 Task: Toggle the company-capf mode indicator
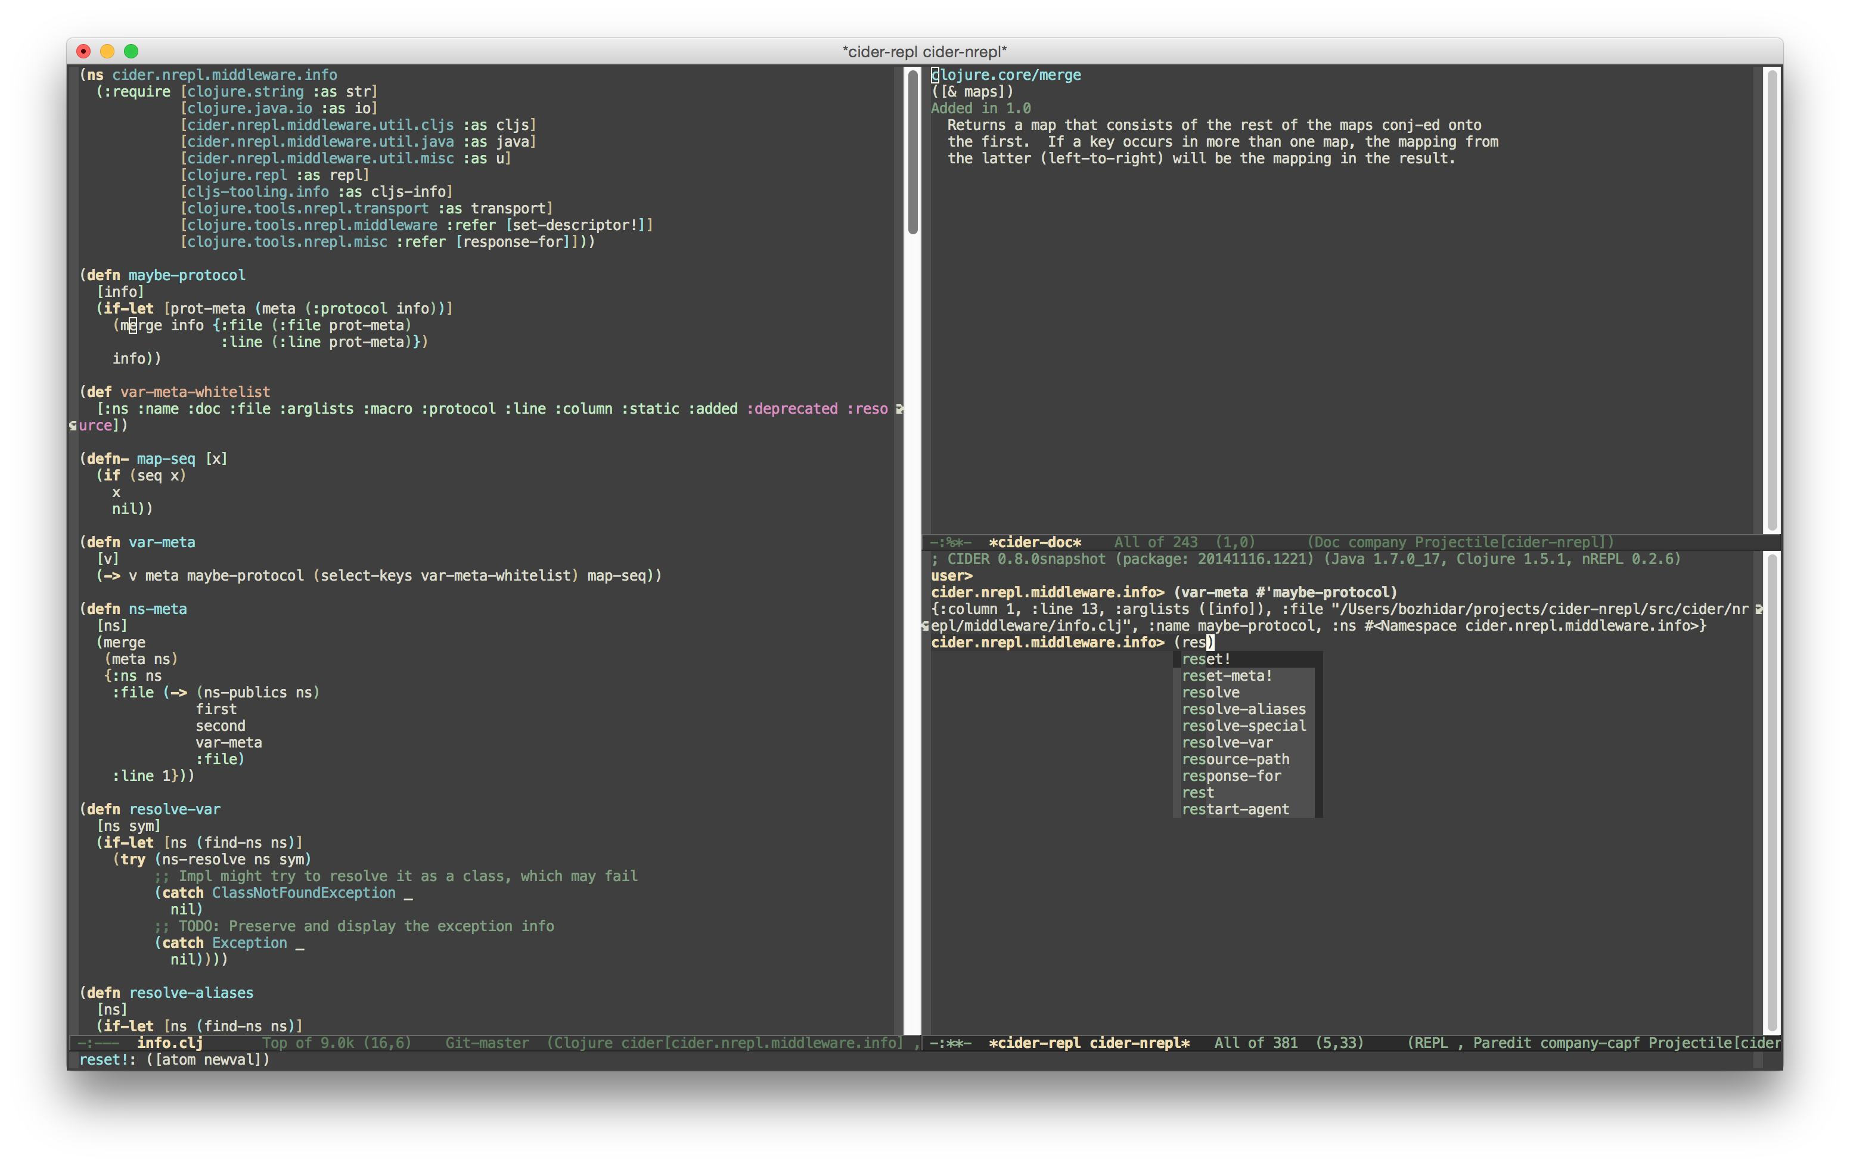pyautogui.click(x=1590, y=1043)
